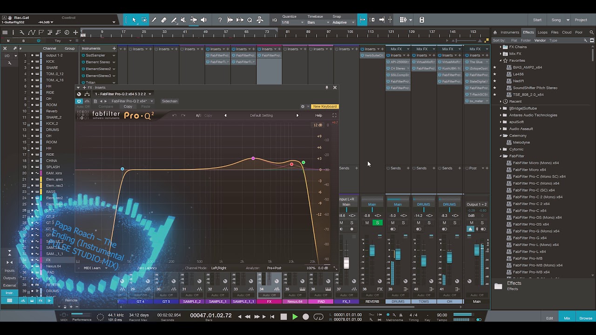This screenshot has height=335, width=596.
Task: Open the Edit view
Action: pyautogui.click(x=549, y=318)
